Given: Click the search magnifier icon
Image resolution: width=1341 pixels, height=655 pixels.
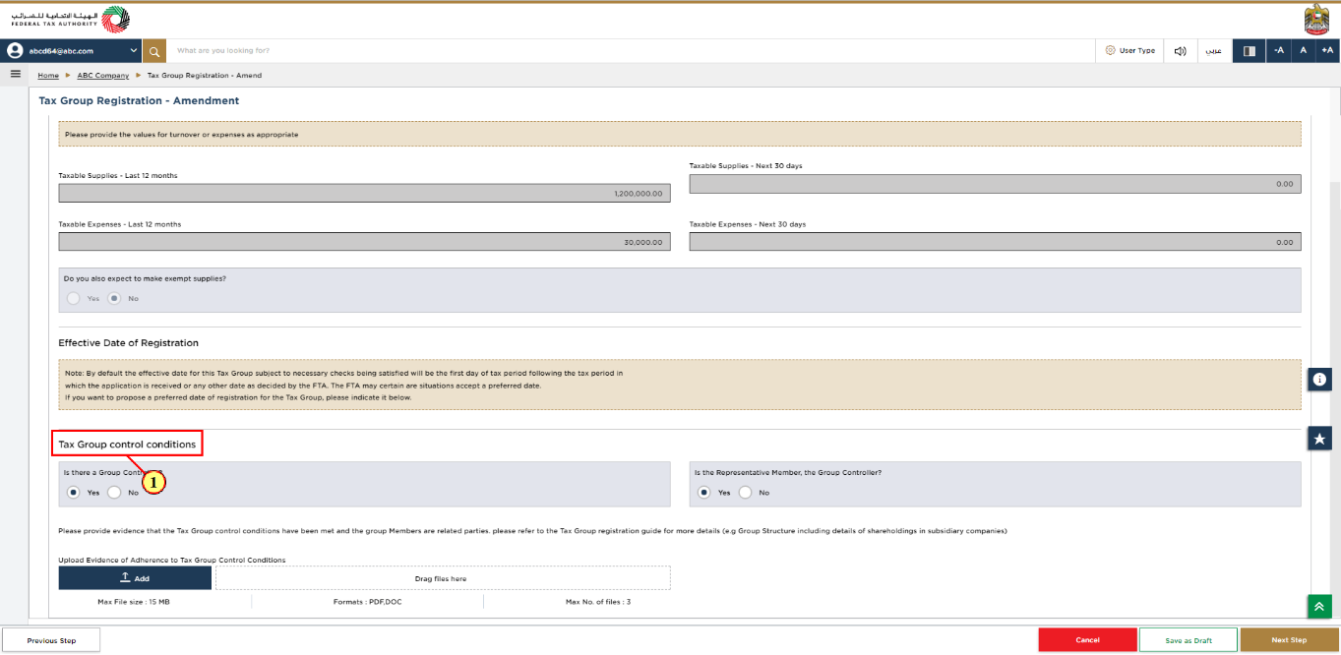Looking at the screenshot, I should tap(154, 50).
